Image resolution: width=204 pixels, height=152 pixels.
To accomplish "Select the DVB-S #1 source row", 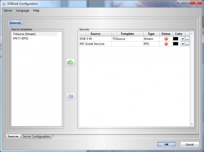I will point(134,39).
